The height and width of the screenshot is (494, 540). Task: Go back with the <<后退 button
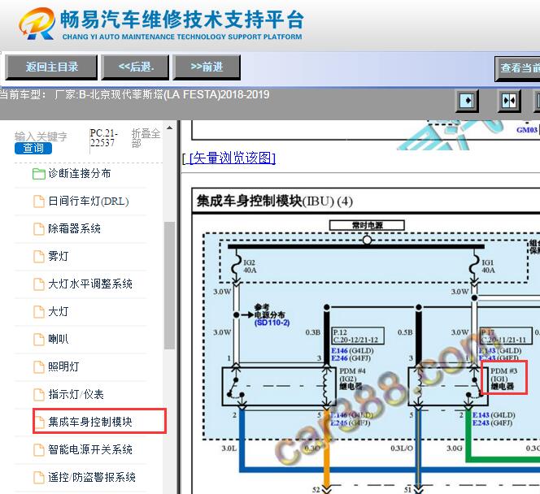click(135, 67)
